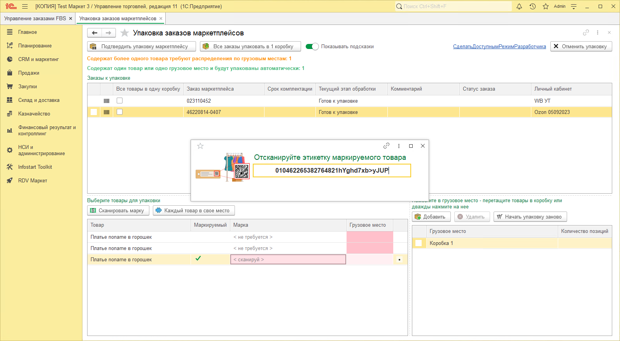
Task: Copy link icon in the scan dialog
Action: pyautogui.click(x=386, y=146)
